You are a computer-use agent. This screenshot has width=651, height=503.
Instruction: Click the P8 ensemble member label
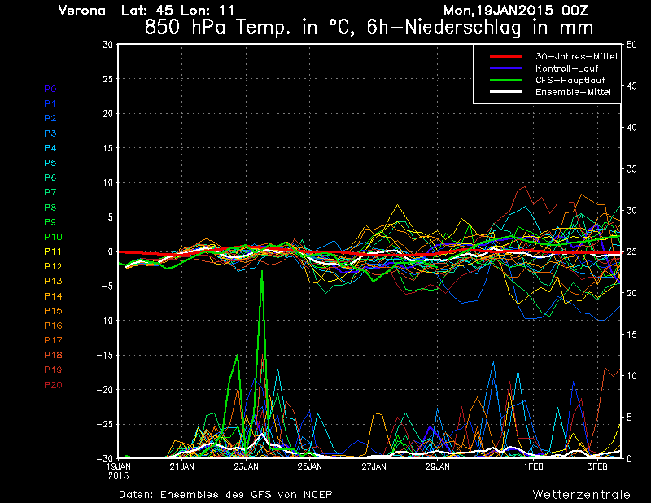tap(50, 208)
